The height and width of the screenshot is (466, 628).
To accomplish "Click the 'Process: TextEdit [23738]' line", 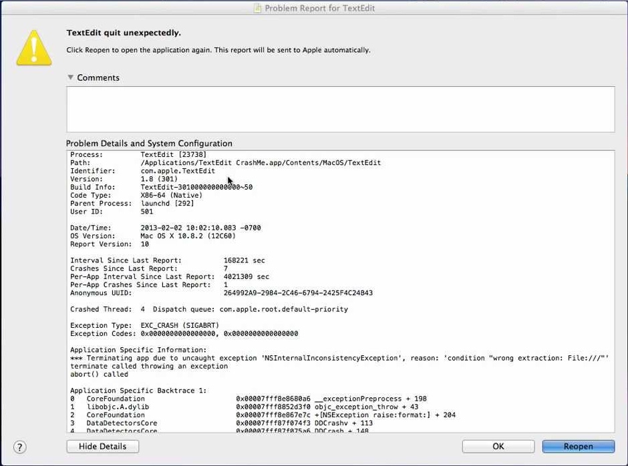I will point(138,154).
